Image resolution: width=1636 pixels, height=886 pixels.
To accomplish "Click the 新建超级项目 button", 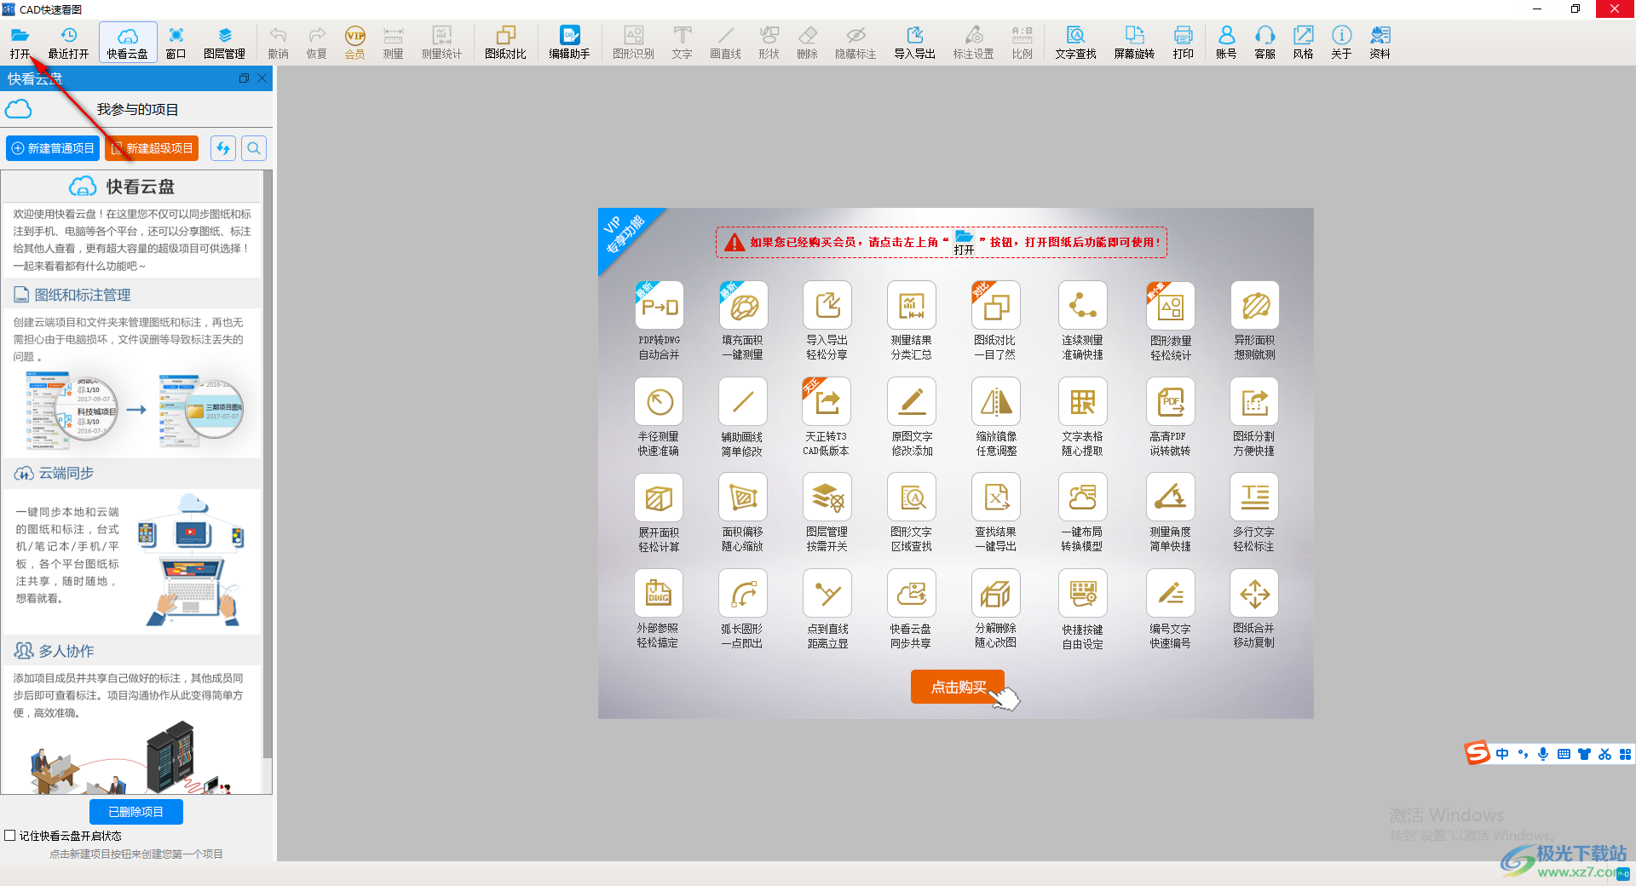I will (152, 148).
